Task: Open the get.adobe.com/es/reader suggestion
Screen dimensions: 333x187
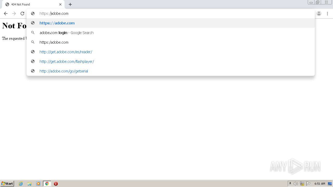Action: coord(171,52)
